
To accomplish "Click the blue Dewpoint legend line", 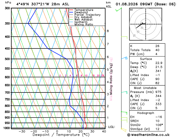I will (x=71, y=12).
